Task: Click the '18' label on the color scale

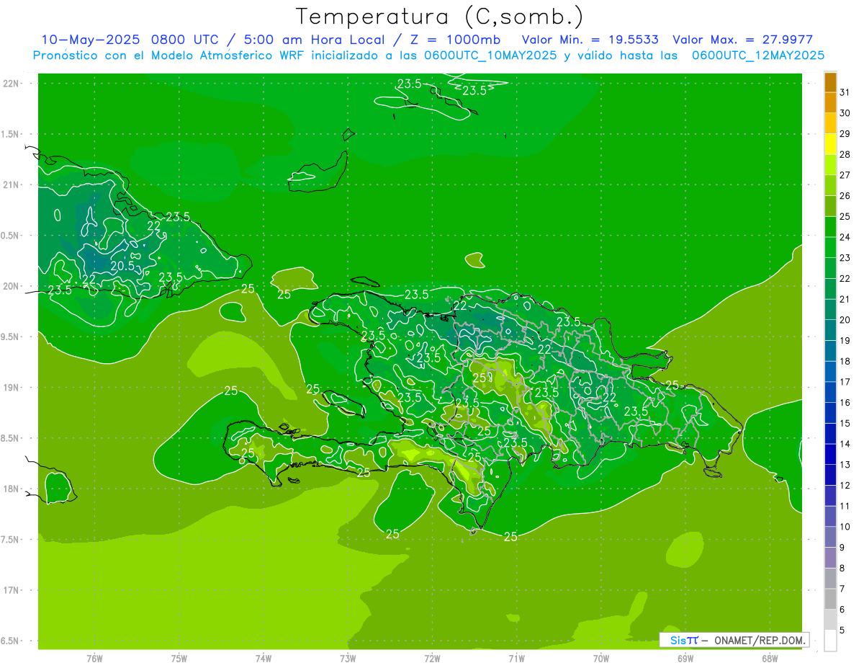Action: (x=845, y=361)
